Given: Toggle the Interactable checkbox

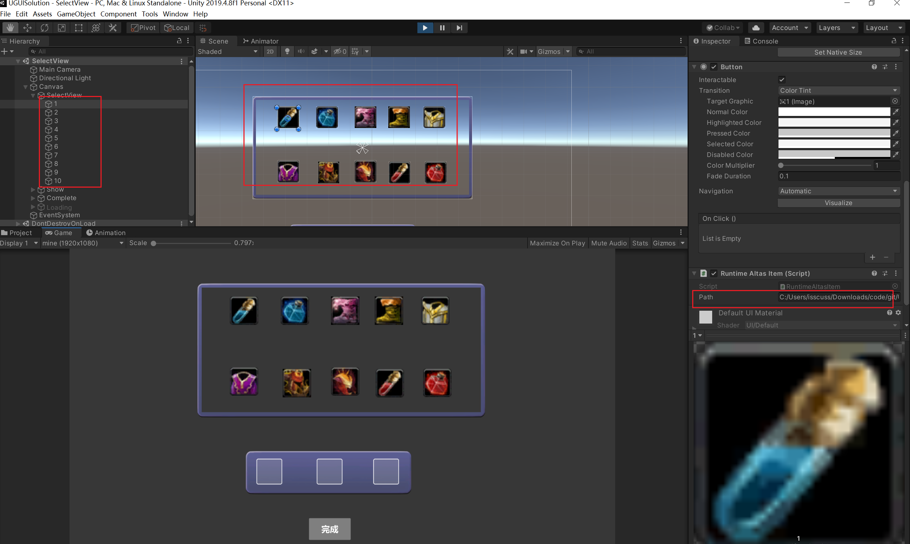Looking at the screenshot, I should 782,80.
